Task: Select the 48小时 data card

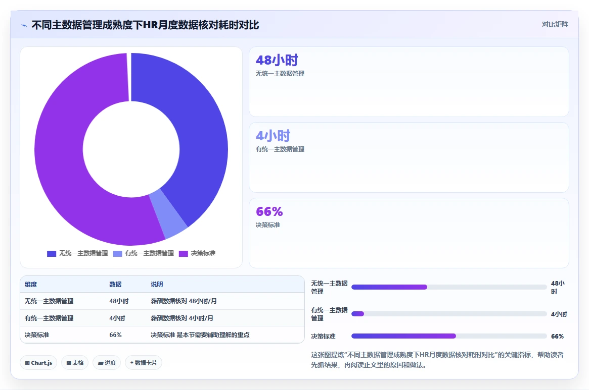Action: click(409, 82)
